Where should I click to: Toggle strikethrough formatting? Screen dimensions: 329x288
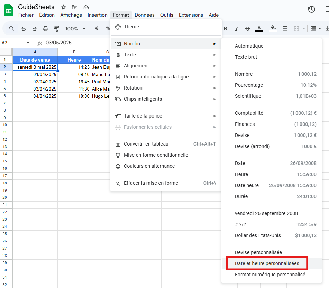tap(248, 29)
